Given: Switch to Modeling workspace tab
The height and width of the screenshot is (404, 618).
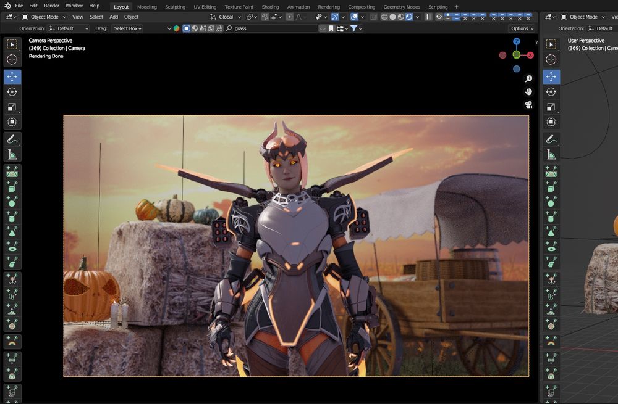Looking at the screenshot, I should tap(146, 7).
